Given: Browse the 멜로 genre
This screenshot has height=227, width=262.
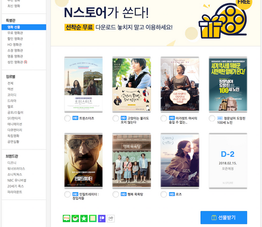Looking at the screenshot, I should coord(10,106).
